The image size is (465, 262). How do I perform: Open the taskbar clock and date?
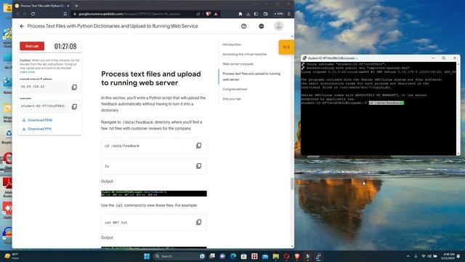(449, 256)
